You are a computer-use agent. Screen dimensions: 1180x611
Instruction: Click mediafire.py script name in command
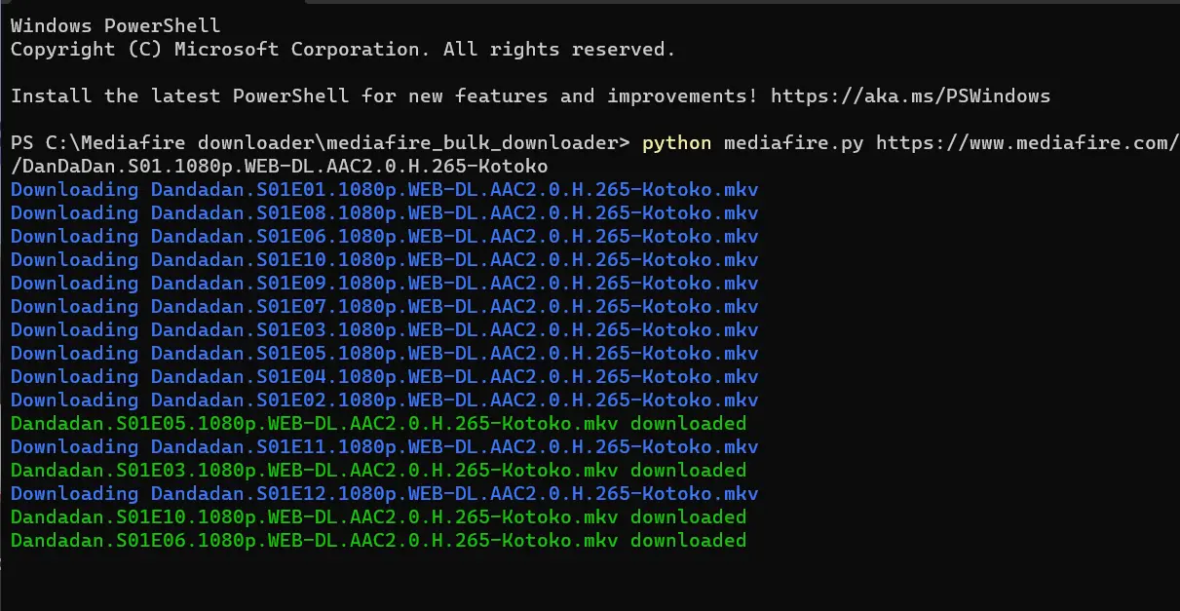(x=794, y=143)
